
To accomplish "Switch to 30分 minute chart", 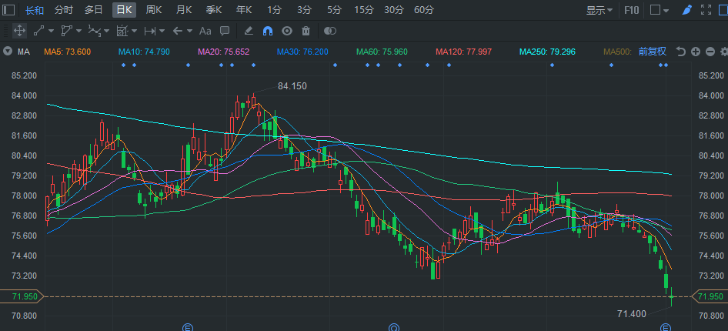I will point(394,10).
